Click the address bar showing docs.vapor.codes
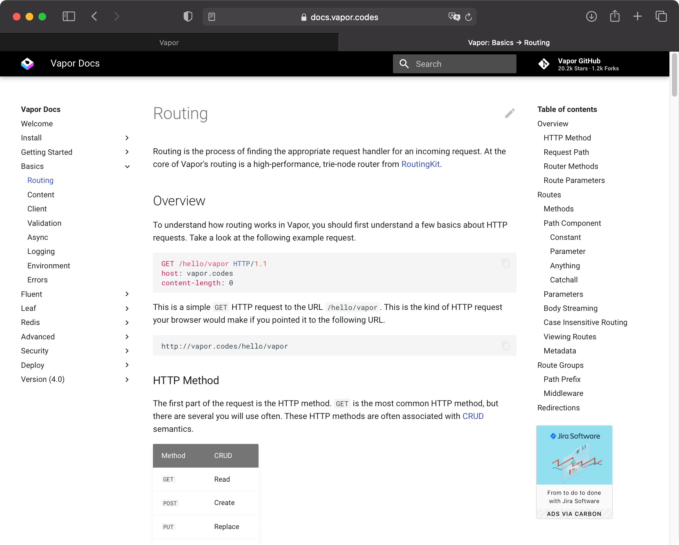The height and width of the screenshot is (545, 679). point(339,17)
